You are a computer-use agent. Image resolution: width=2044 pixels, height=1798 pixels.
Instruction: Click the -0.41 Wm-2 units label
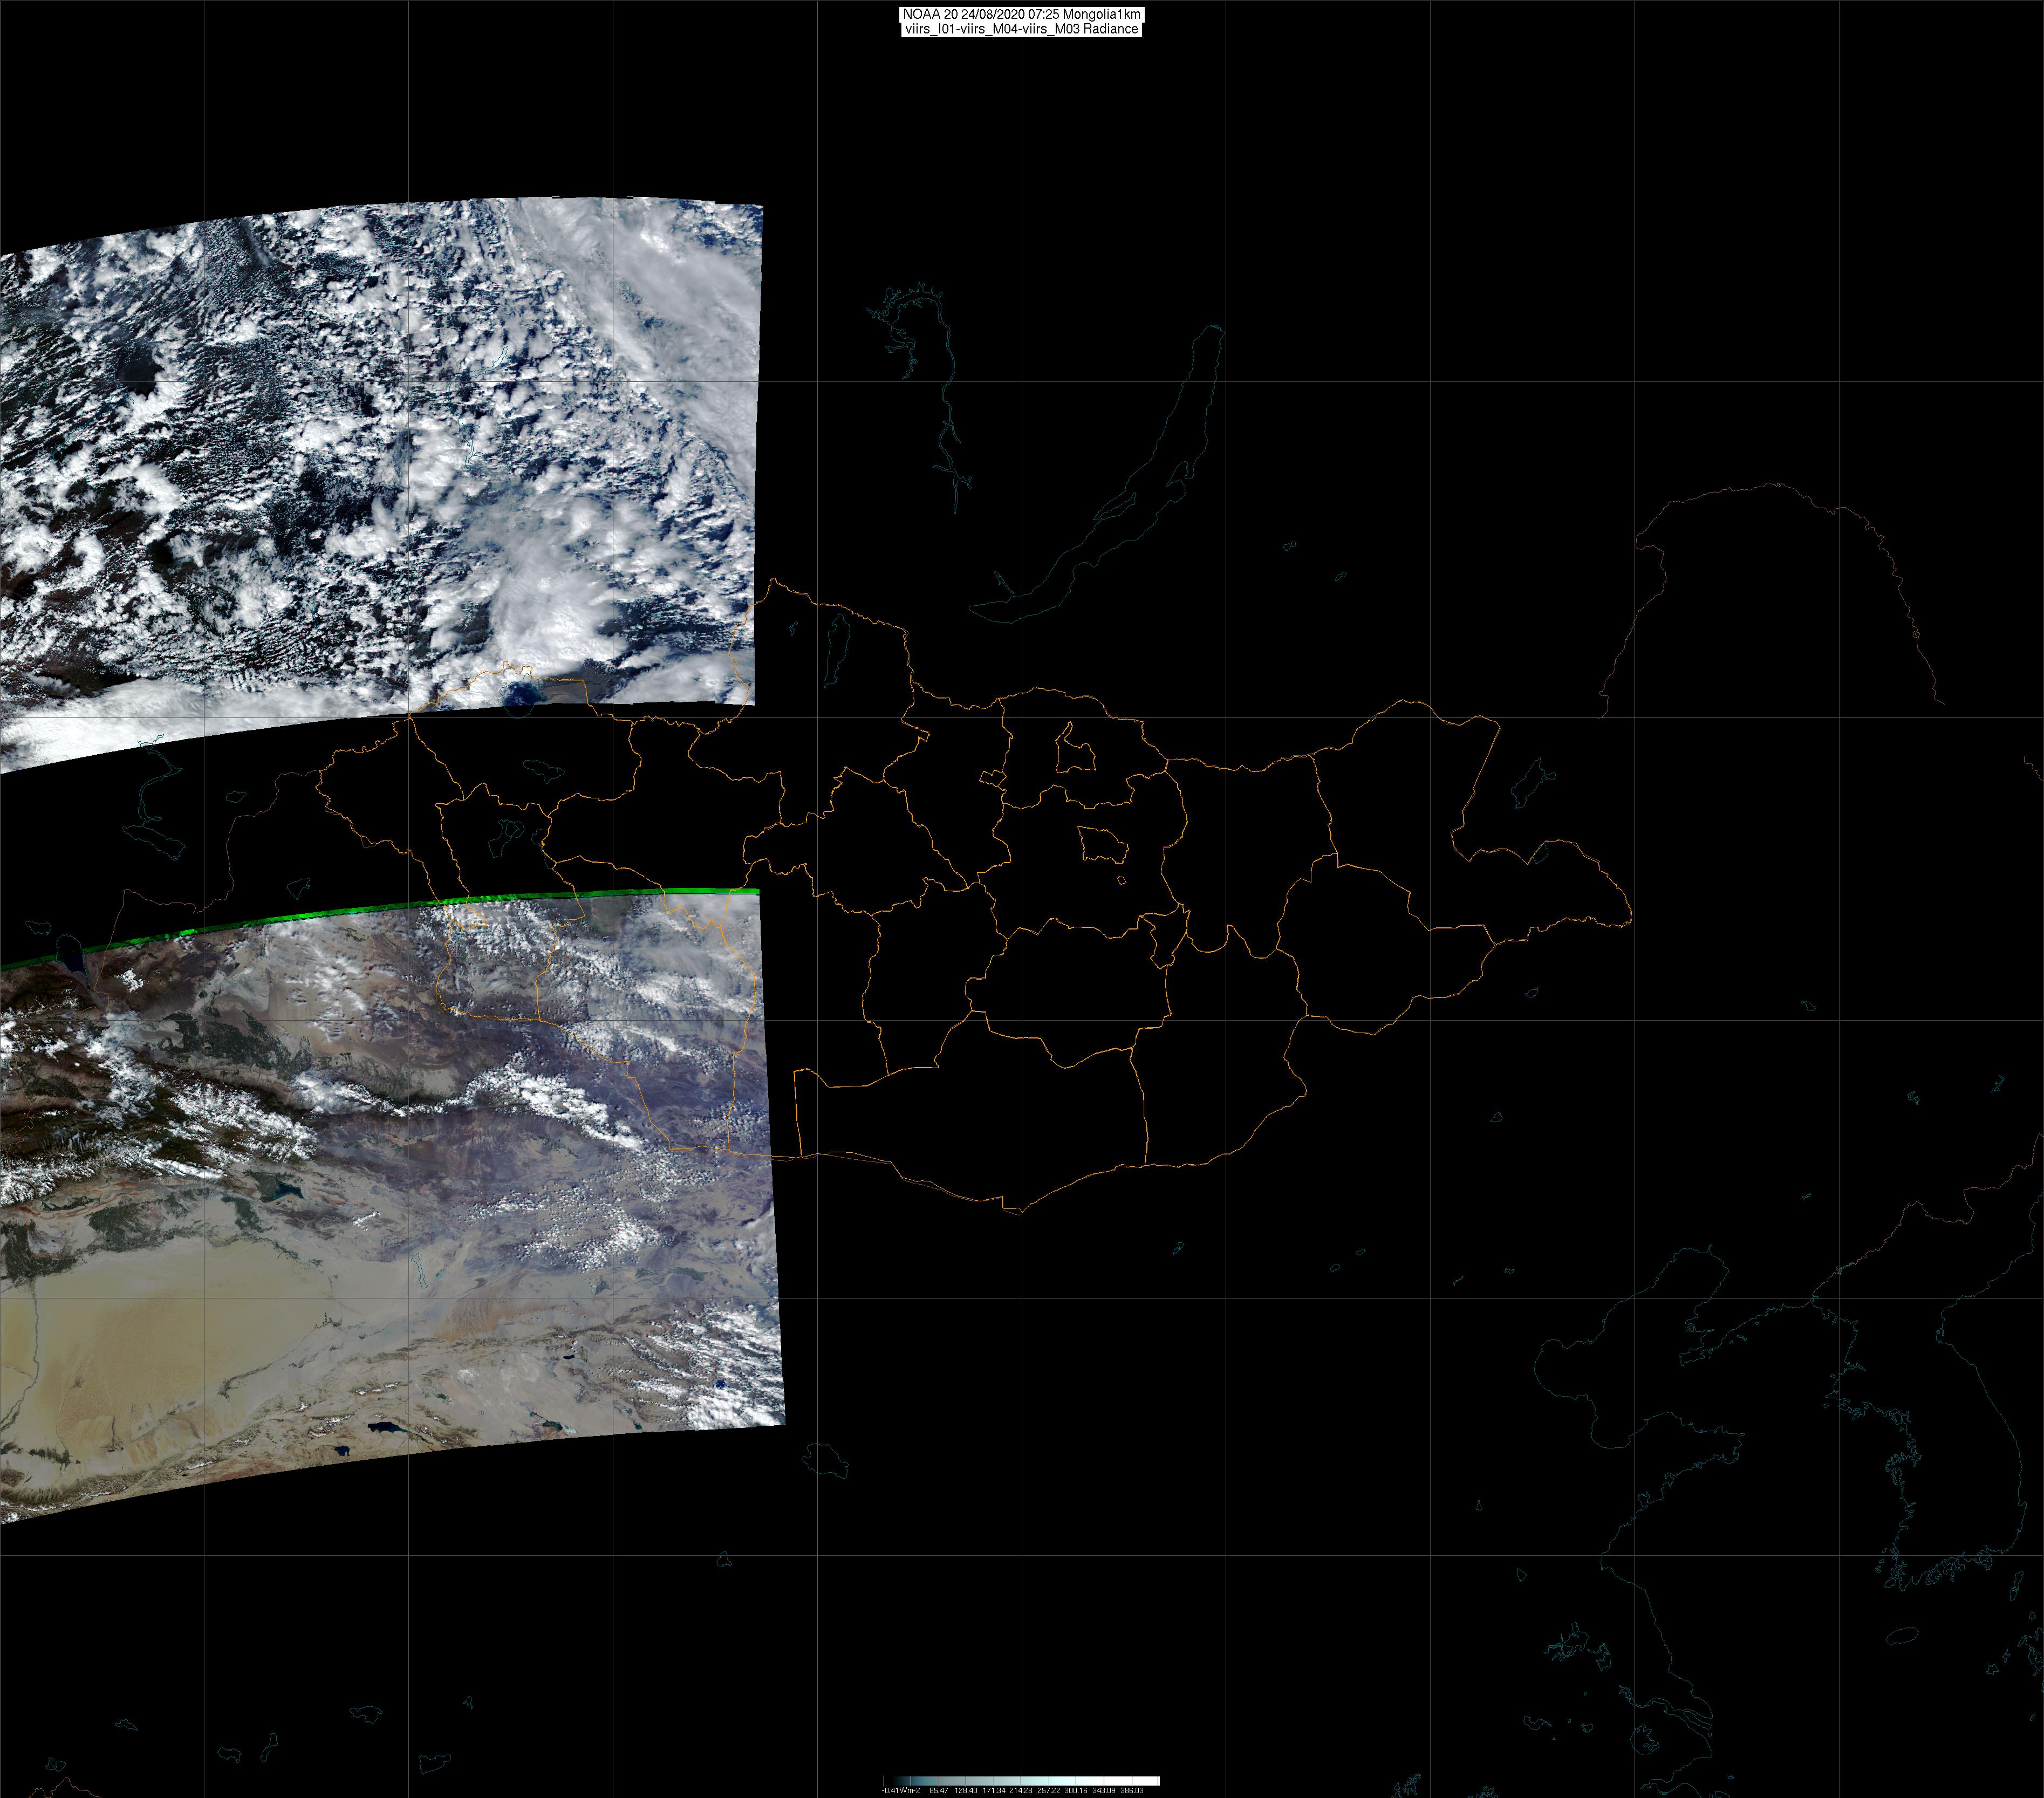point(901,1791)
